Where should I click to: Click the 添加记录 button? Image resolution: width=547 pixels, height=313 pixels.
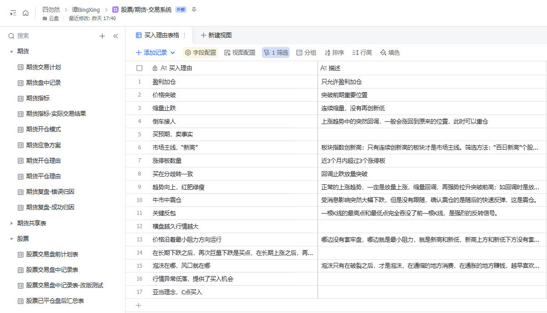click(x=151, y=52)
